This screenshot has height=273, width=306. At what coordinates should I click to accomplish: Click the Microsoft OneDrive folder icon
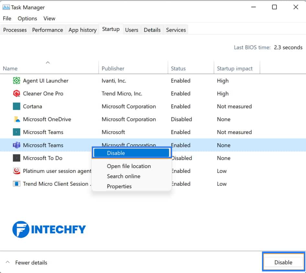pyautogui.click(x=17, y=119)
